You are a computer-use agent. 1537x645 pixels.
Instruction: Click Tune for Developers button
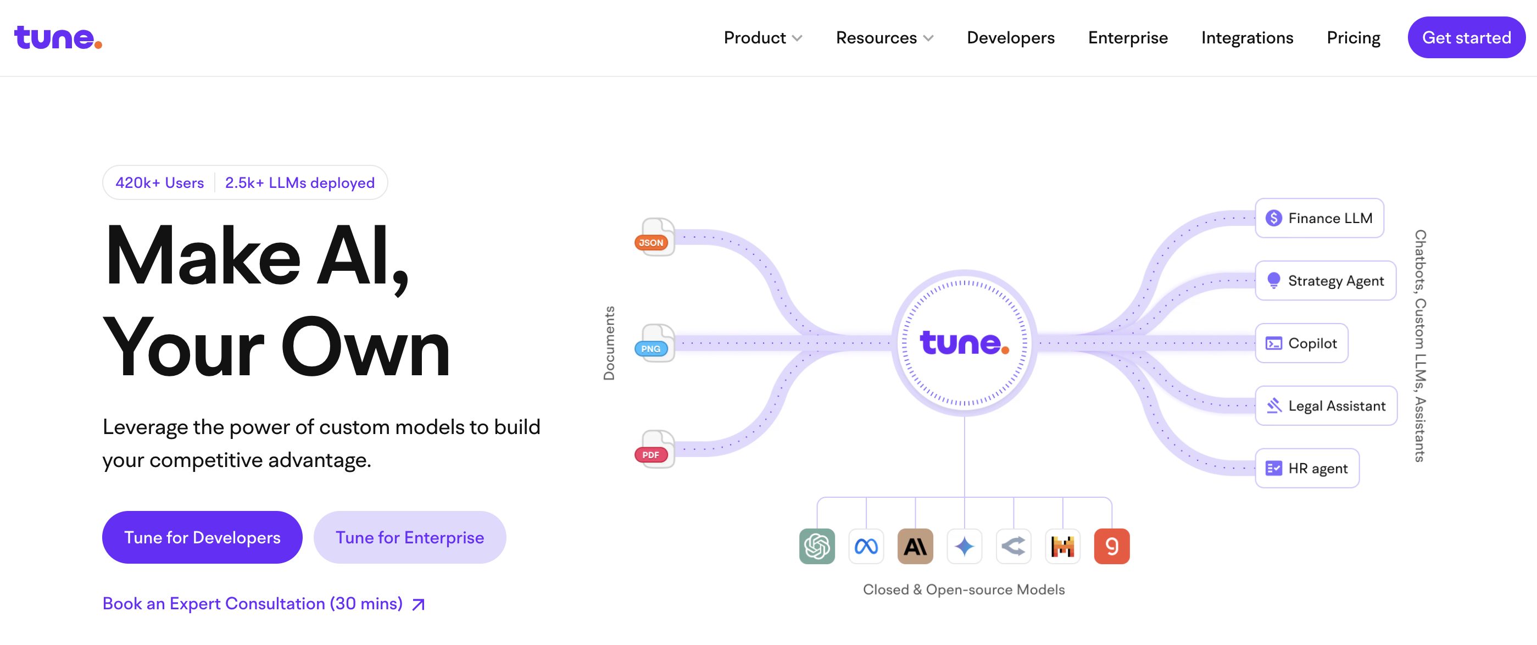tap(202, 537)
